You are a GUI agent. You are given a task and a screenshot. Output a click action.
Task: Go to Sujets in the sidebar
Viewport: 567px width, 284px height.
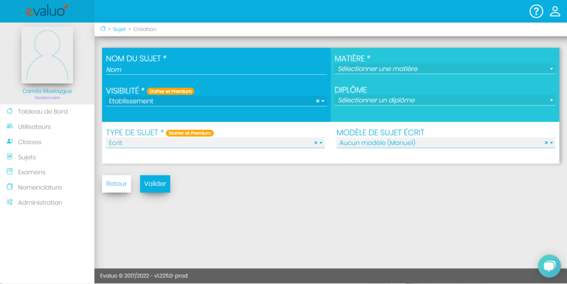27,157
